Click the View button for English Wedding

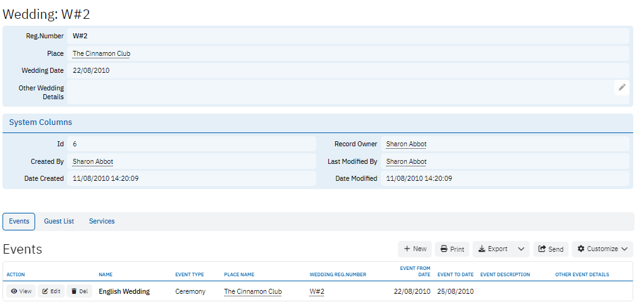pos(21,291)
